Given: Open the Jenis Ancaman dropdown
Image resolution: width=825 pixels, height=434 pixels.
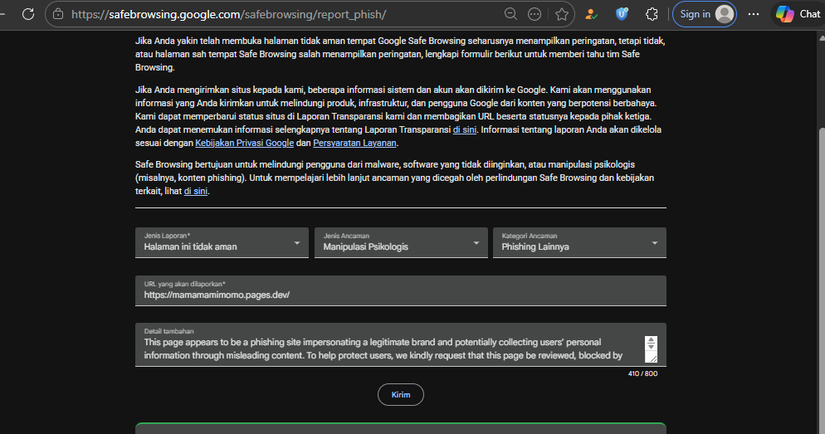Looking at the screenshot, I should pyautogui.click(x=401, y=242).
